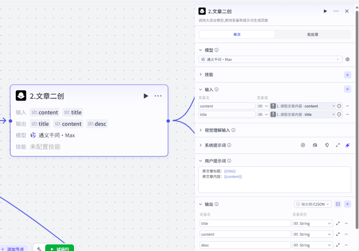Viewport: 359px width, 251px height.
Task: Select the 单次 tab
Action: pos(237,34)
